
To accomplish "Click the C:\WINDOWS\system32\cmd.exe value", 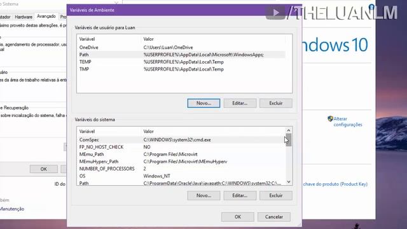I will [x=177, y=140].
